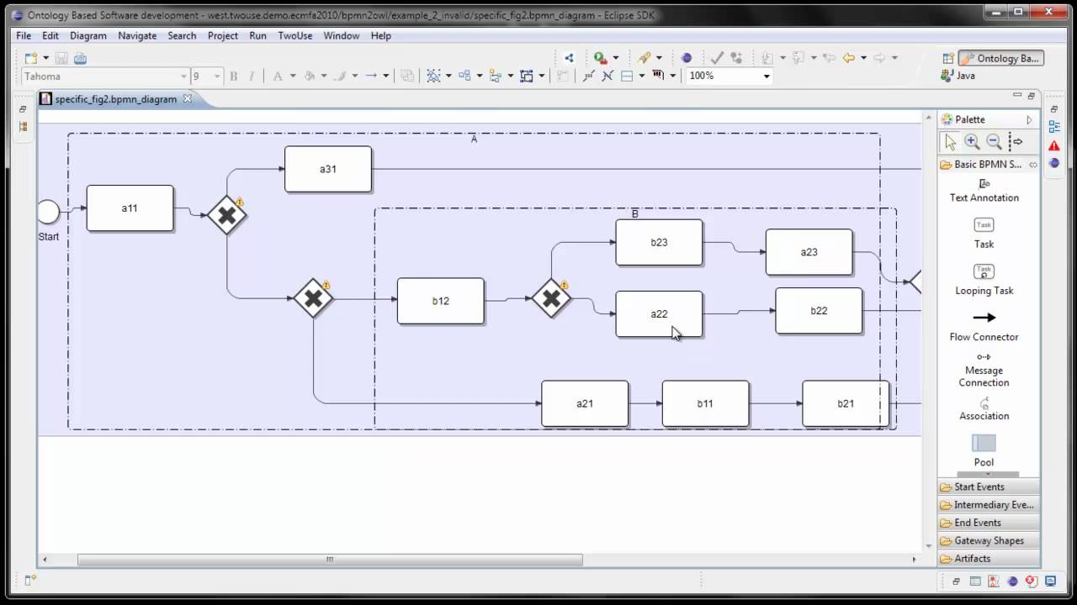Image resolution: width=1077 pixels, height=605 pixels.
Task: Toggle Bold font style
Action: click(234, 76)
